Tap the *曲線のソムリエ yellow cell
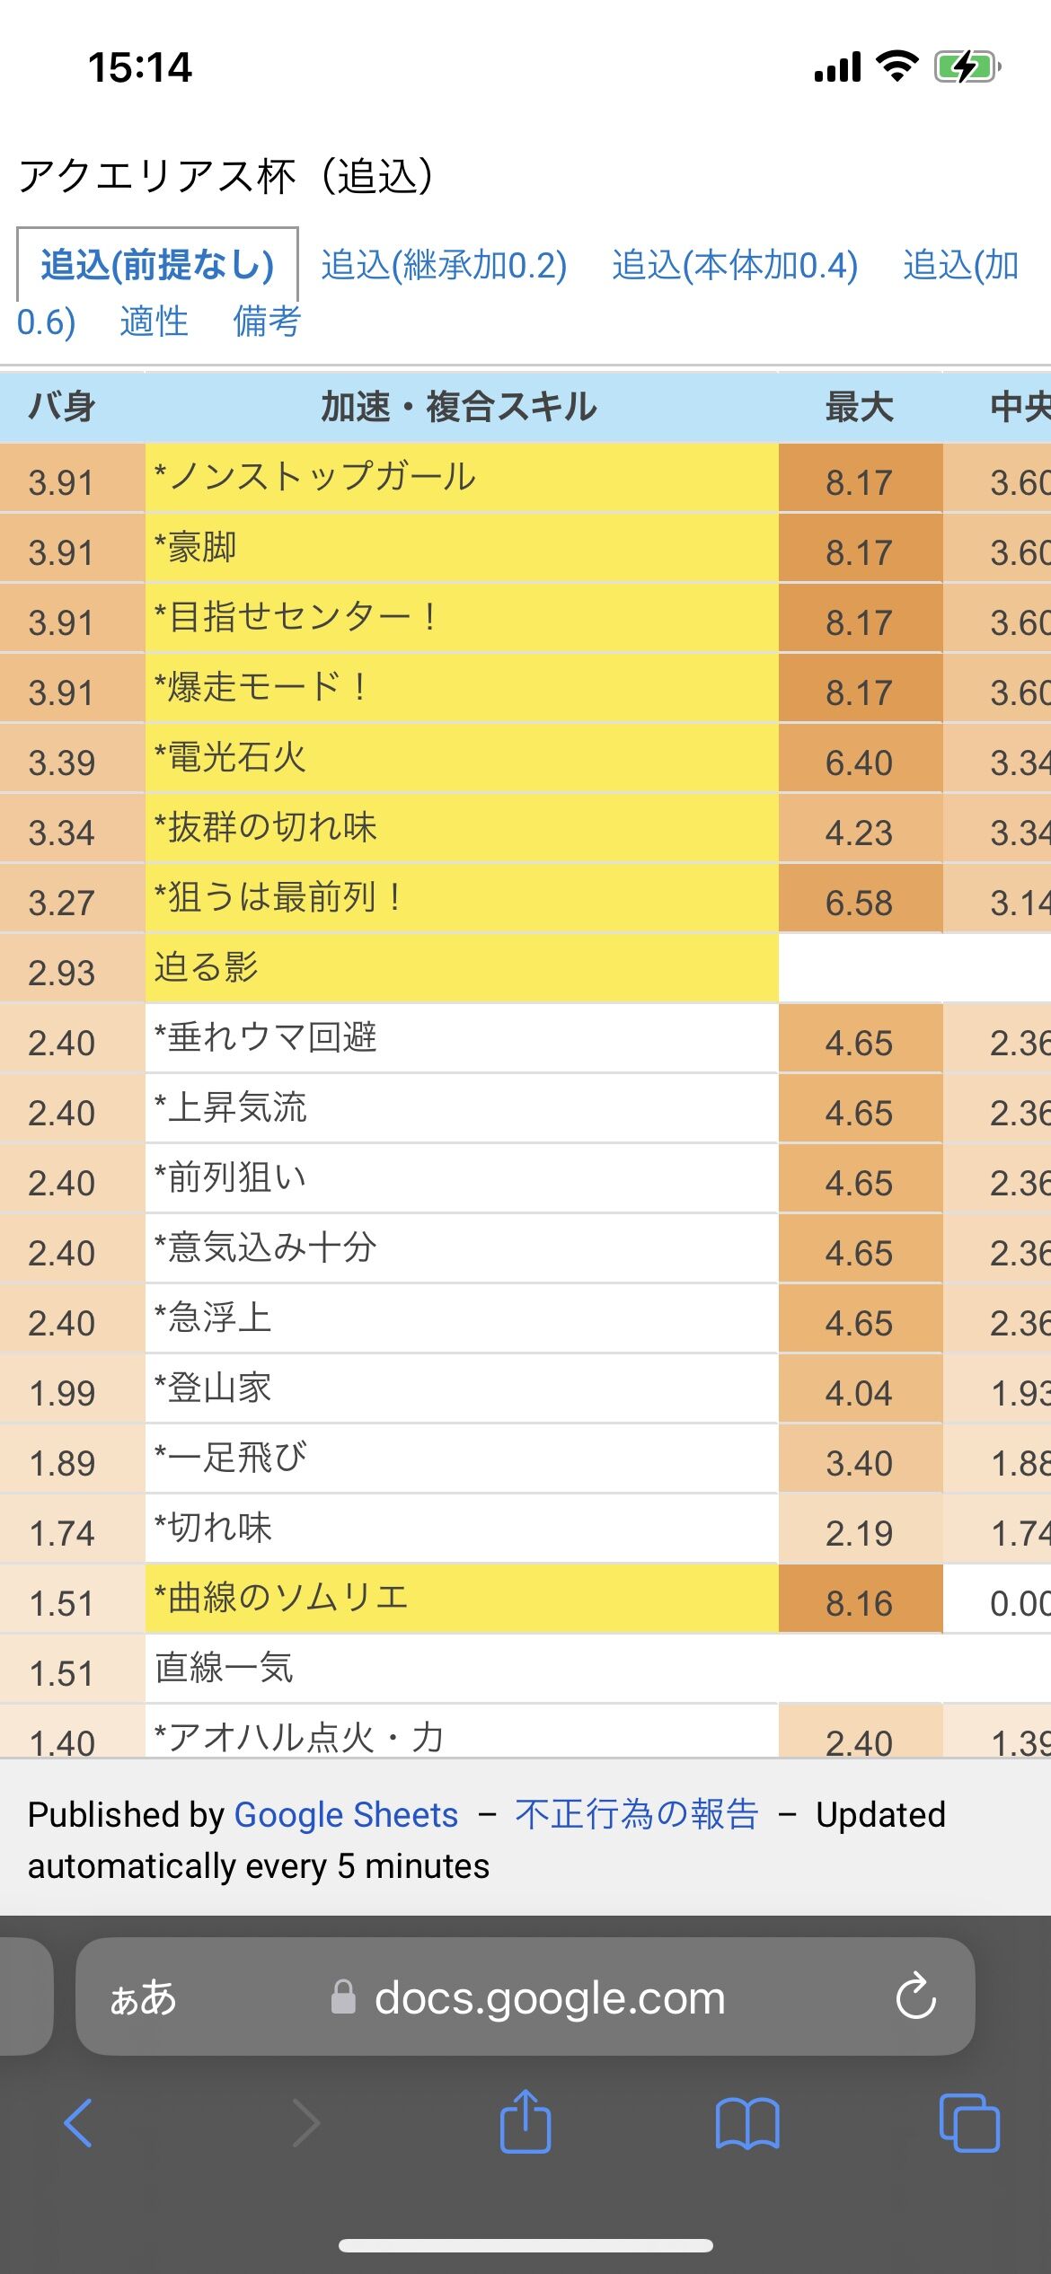 [461, 1599]
